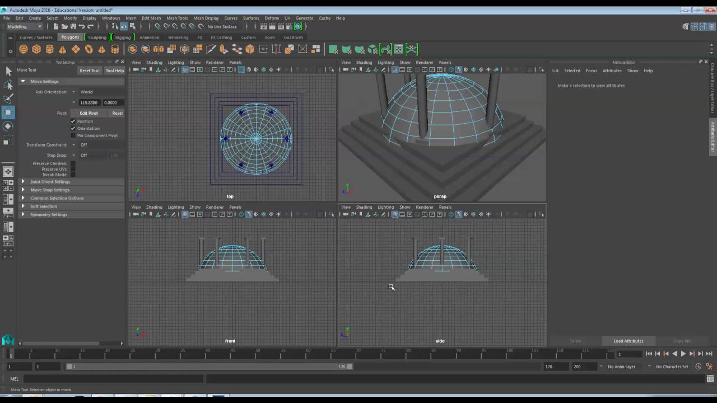Screen dimensions: 717x403
Task: Switch to the Rigging shelf tab
Action: coord(123,38)
